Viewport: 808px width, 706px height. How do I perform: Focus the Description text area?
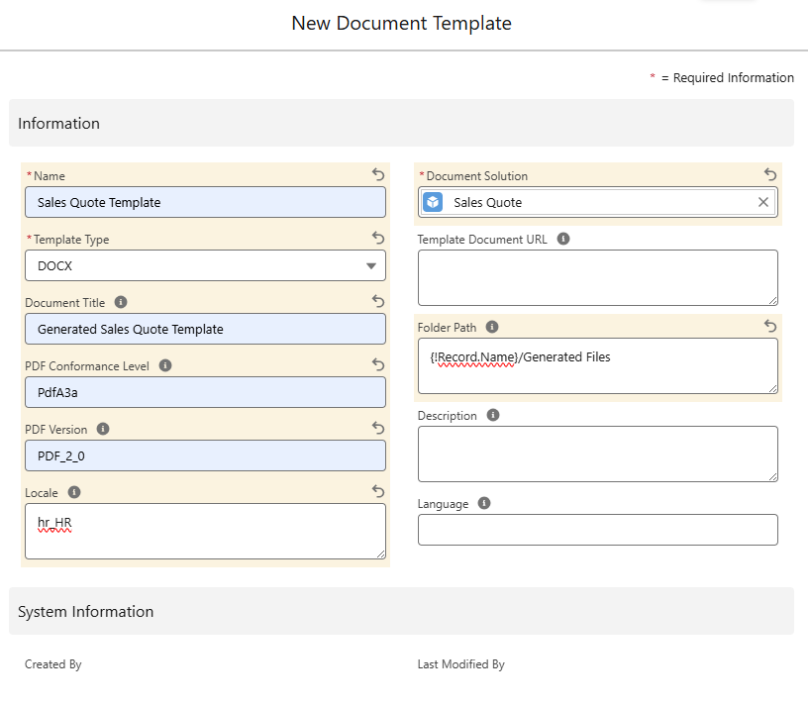pos(597,454)
